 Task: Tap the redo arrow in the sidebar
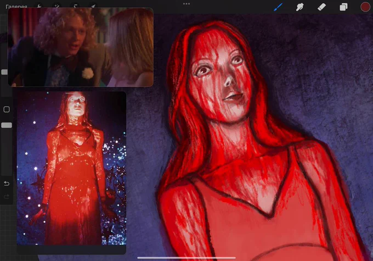[x=7, y=196]
